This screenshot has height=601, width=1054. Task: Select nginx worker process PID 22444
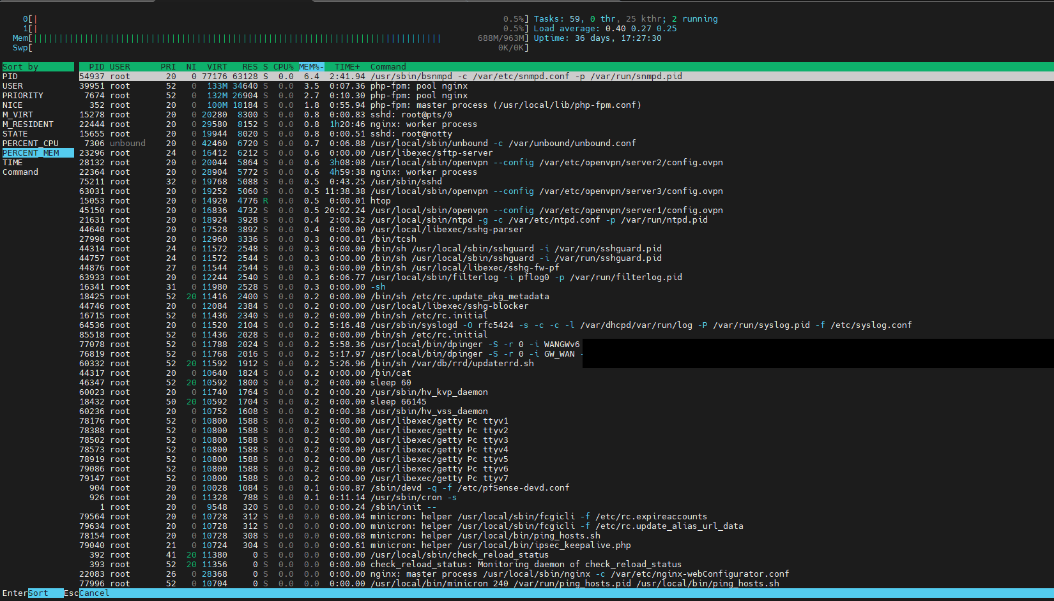(x=566, y=124)
